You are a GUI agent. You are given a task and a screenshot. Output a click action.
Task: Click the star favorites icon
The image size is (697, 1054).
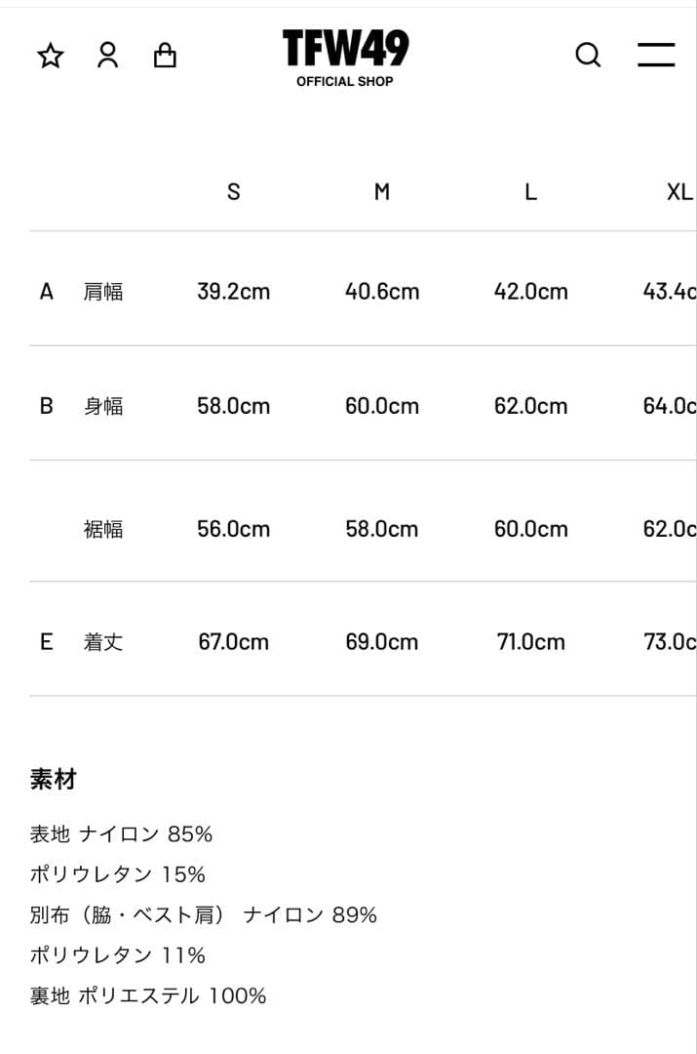coord(49,56)
